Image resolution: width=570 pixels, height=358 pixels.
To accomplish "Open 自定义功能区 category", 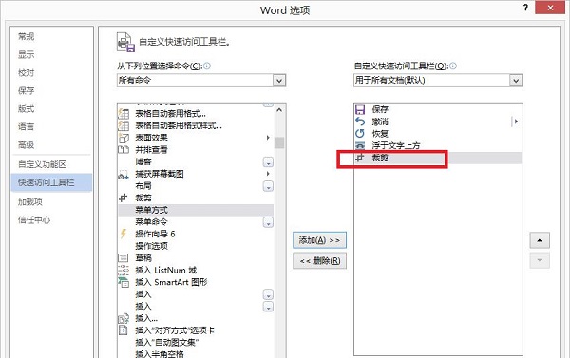I will pos(42,164).
